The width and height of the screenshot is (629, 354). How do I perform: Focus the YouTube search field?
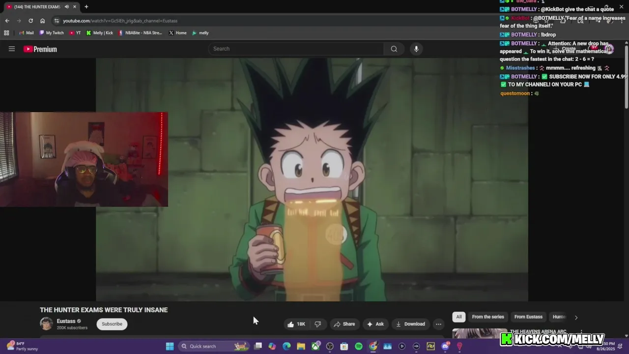[296, 49]
